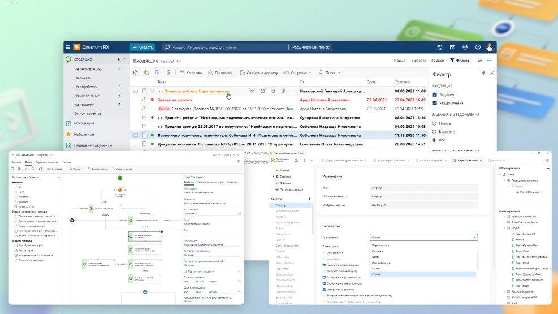Select the Новые radio button in the filter
This screenshot has width=558, height=314.
pyautogui.click(x=434, y=123)
